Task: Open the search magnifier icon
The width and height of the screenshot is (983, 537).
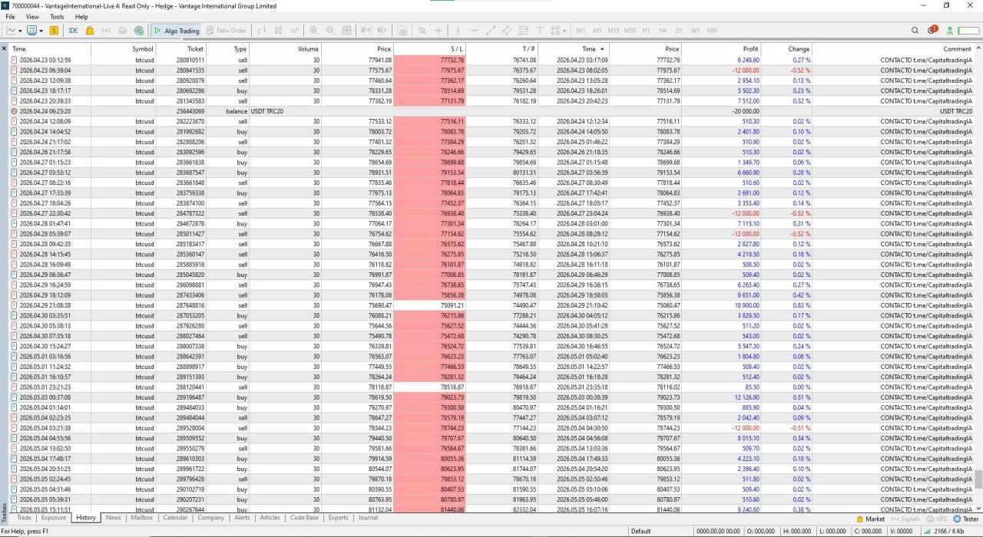Action: (x=915, y=31)
